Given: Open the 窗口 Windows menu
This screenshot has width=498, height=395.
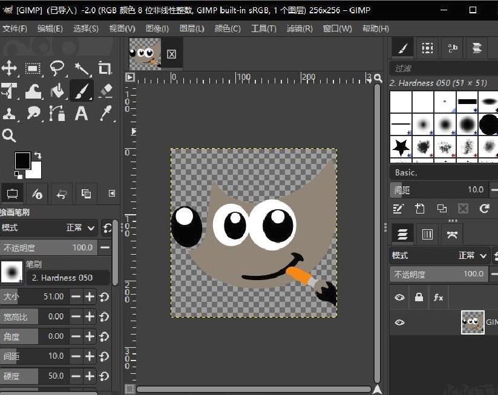Looking at the screenshot, I should pos(337,28).
